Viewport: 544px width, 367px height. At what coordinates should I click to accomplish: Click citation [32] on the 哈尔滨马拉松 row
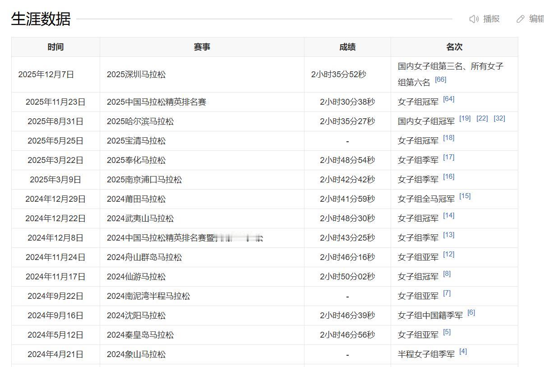click(500, 118)
